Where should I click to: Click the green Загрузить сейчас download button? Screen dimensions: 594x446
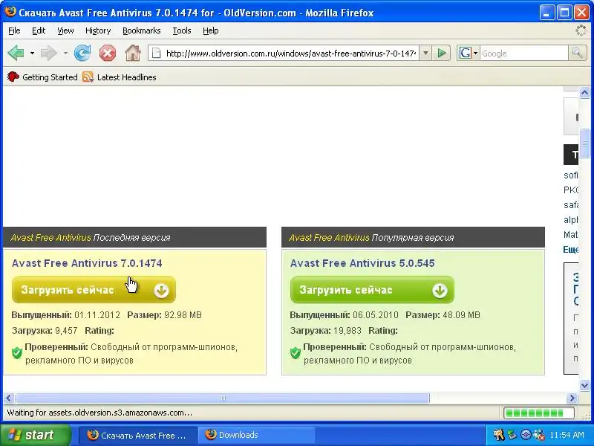372,290
